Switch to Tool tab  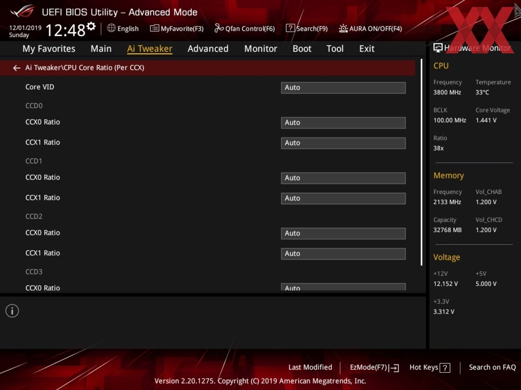pos(335,49)
